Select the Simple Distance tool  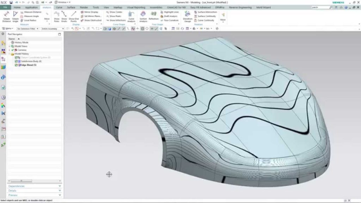[x=6, y=17]
